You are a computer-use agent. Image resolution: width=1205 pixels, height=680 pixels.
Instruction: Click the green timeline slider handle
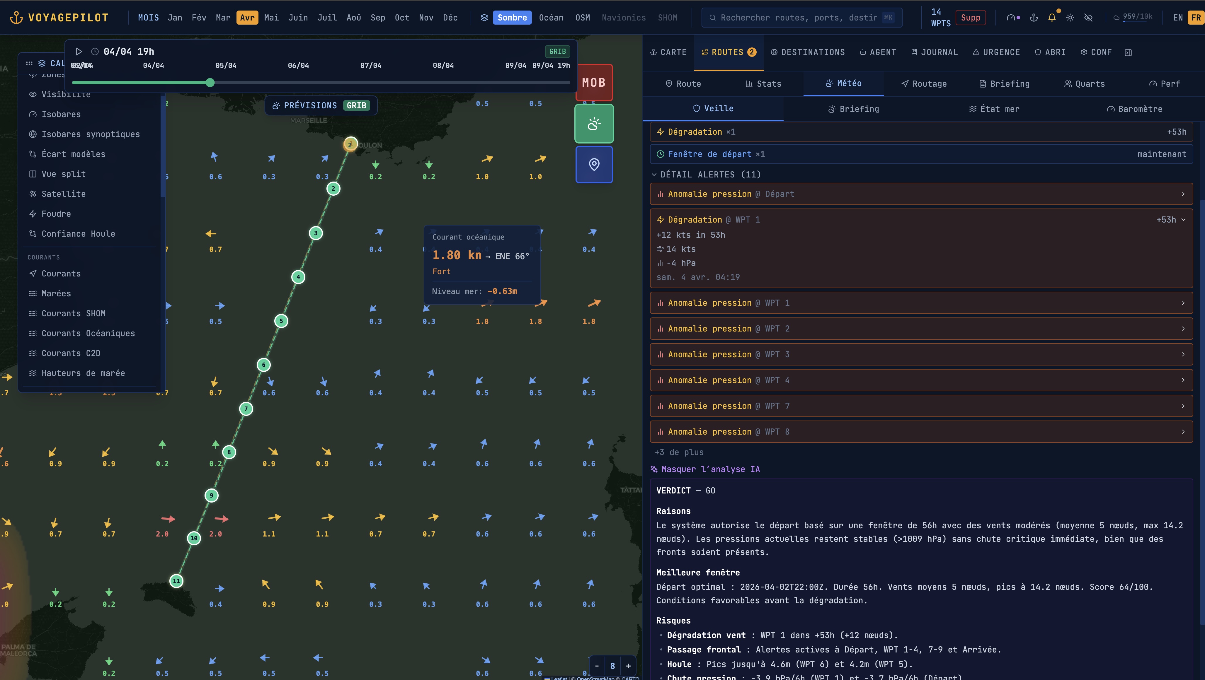click(x=210, y=83)
